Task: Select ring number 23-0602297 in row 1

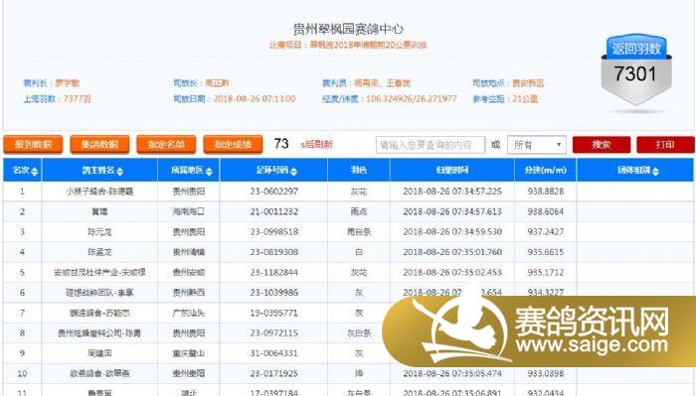Action: click(x=273, y=192)
